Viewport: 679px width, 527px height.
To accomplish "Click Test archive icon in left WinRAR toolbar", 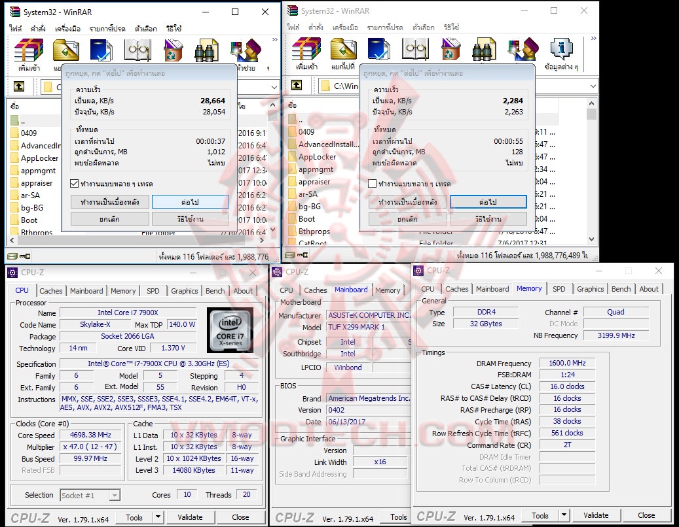I will pyautogui.click(x=101, y=50).
